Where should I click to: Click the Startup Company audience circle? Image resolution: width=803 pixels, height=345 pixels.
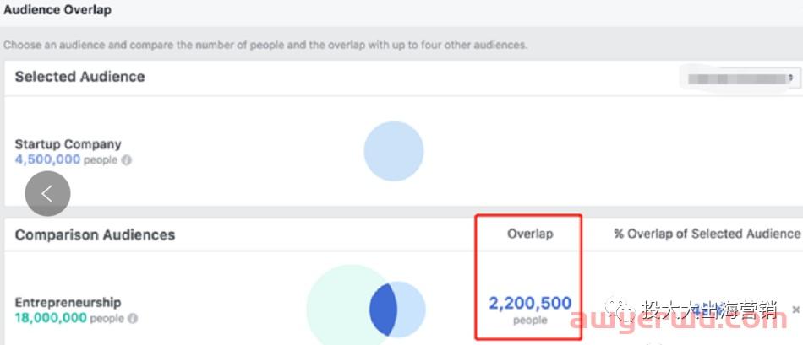coord(394,151)
